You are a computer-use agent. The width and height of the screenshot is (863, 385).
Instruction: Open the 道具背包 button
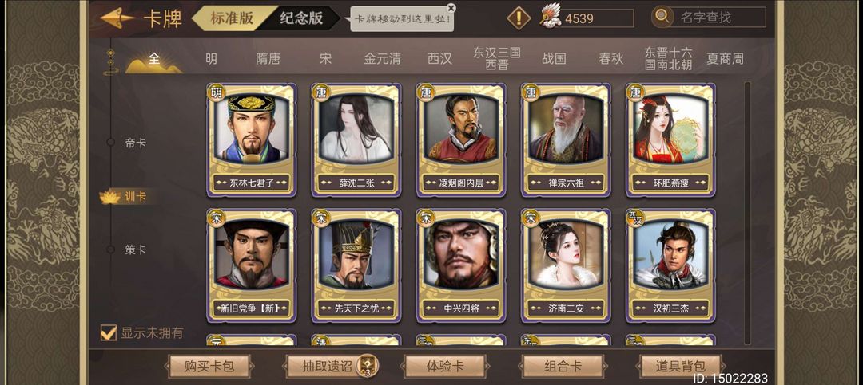pyautogui.click(x=680, y=367)
